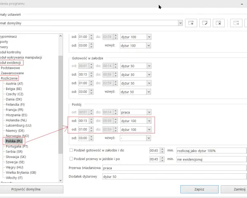247x198 pixels.
Task: Select Norwegia (NO) in the country list
Action: point(17,136)
